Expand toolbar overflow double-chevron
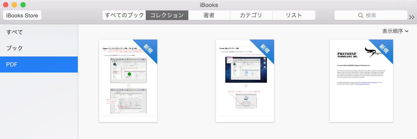The image size is (417, 139). (412, 17)
